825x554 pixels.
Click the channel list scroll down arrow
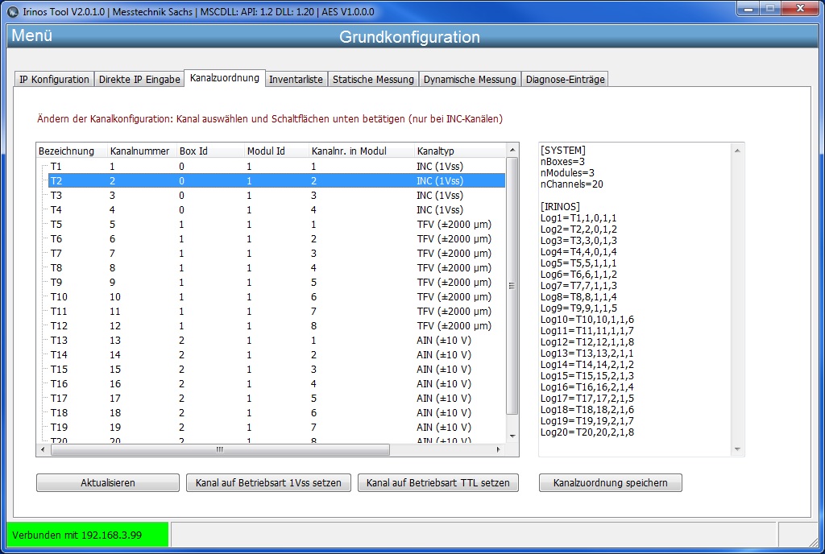[x=512, y=436]
